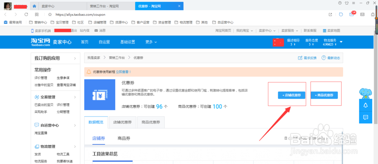Screen dimensions: 378x164
Task: Click the news card icon in toolbar
Action: [362, 14]
